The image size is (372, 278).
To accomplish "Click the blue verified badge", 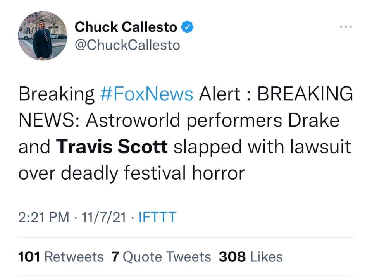I will 188,27.
